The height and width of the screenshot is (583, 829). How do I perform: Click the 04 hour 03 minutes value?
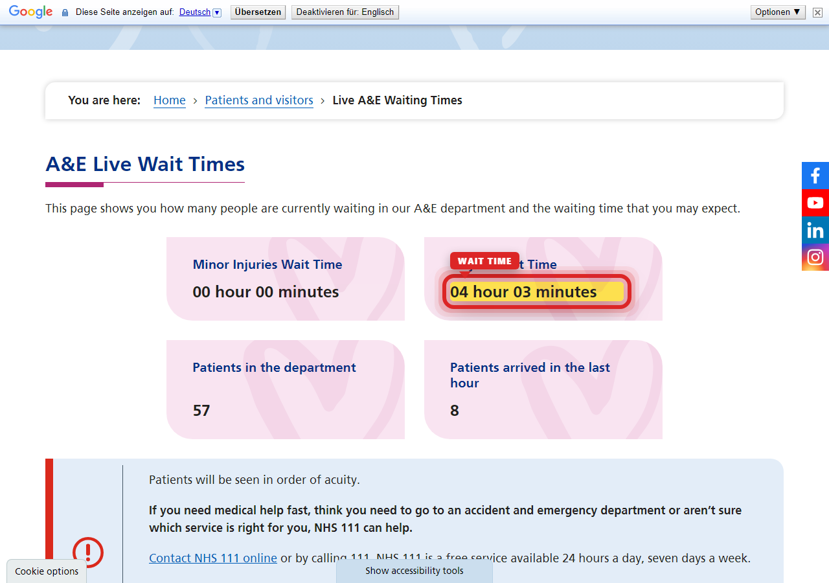point(523,291)
